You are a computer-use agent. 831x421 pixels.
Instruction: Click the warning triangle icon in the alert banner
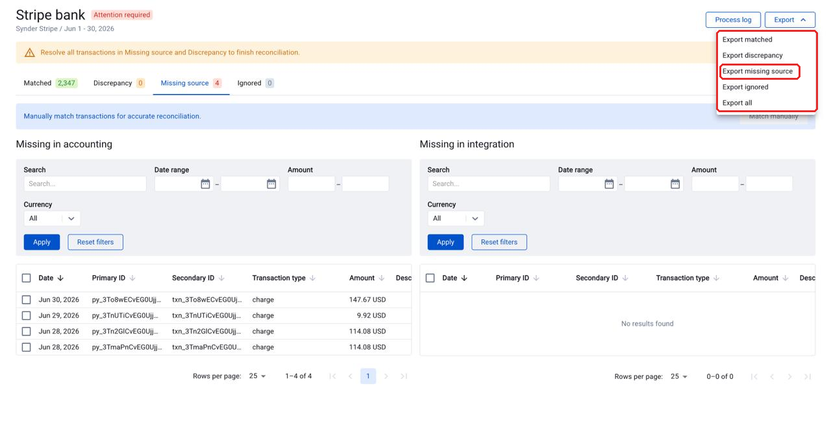click(29, 53)
